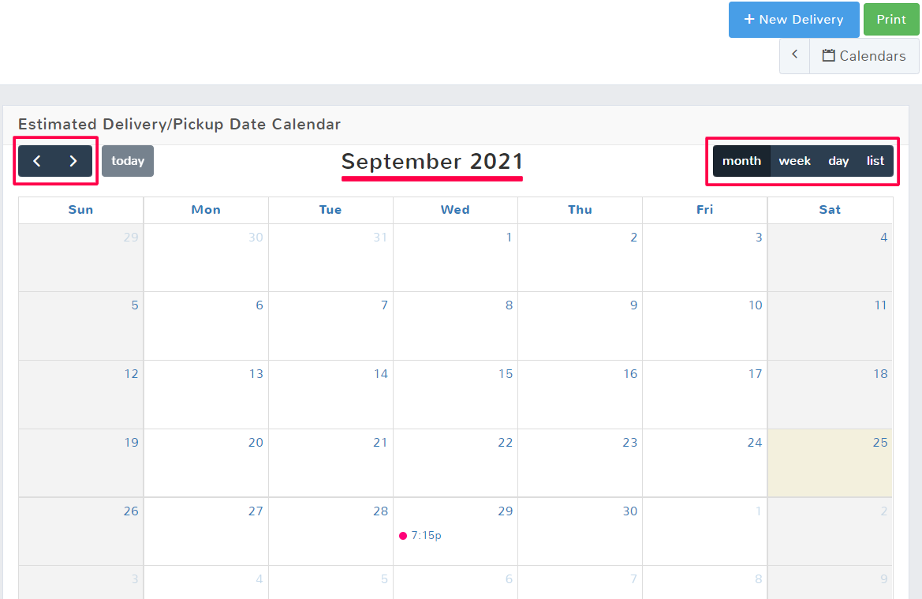
Task: Open the 7:15p delivery event
Action: click(x=426, y=536)
